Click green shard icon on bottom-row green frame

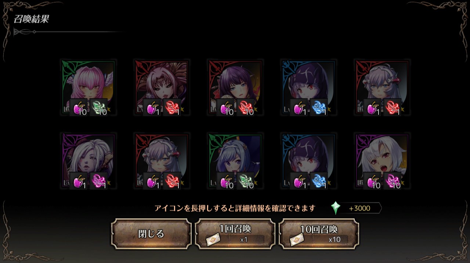point(246,181)
